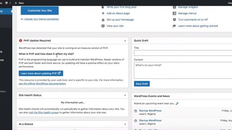Image resolution: width=232 pixels, height=130 pixels.
Task: Open the View your site link
Action: (115, 26)
